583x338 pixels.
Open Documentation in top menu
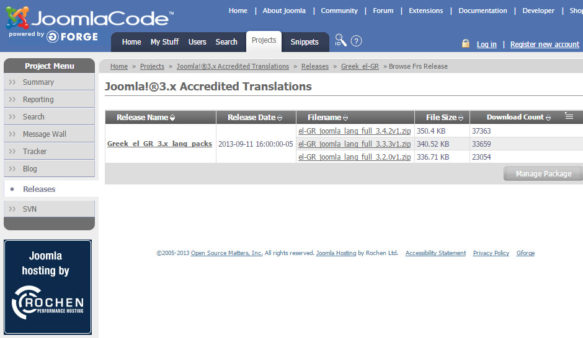point(483,11)
